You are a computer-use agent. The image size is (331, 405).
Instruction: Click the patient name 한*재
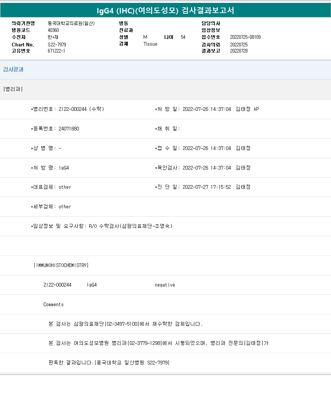(x=53, y=37)
